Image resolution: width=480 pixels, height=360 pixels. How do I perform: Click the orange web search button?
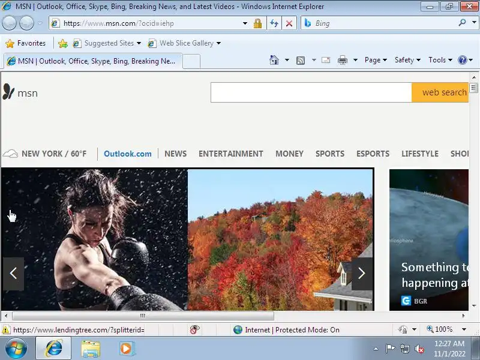pyautogui.click(x=440, y=92)
